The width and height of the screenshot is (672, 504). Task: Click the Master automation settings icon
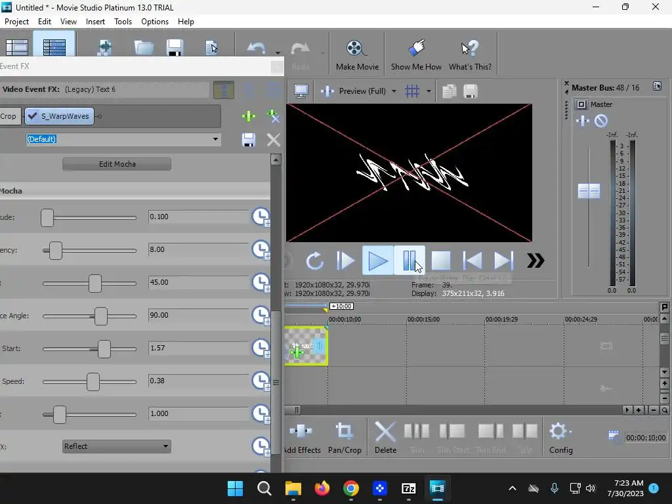click(601, 121)
